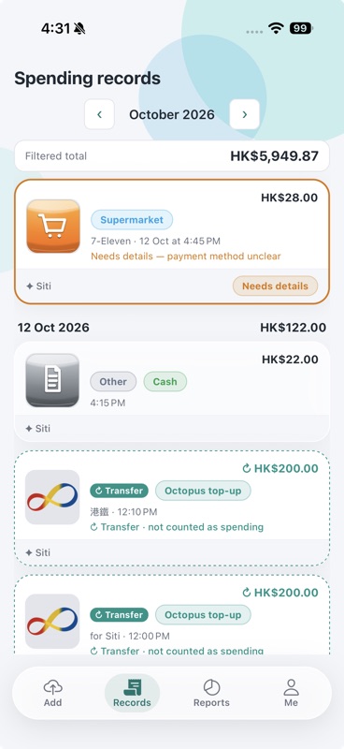The height and width of the screenshot is (749, 344).
Task: Tap the Cash payment method tag
Action: 165,382
